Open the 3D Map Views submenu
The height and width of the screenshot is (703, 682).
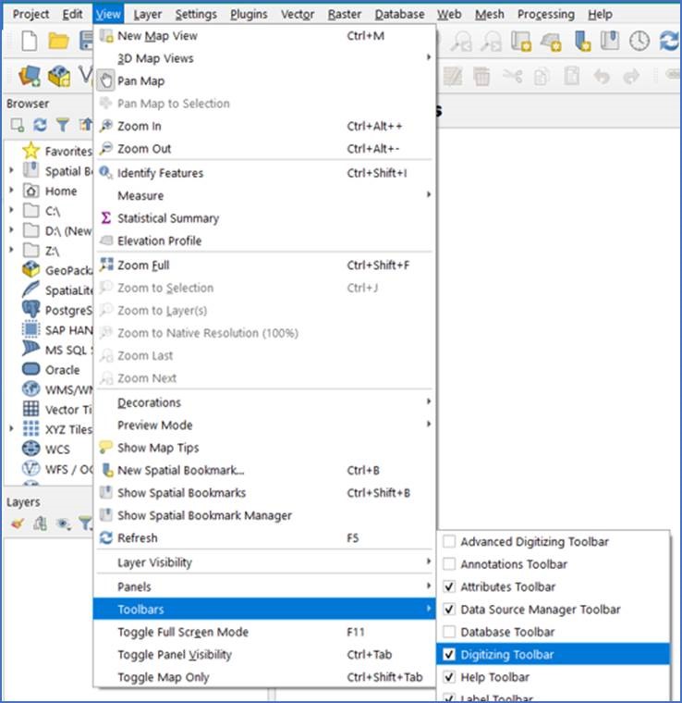264,58
